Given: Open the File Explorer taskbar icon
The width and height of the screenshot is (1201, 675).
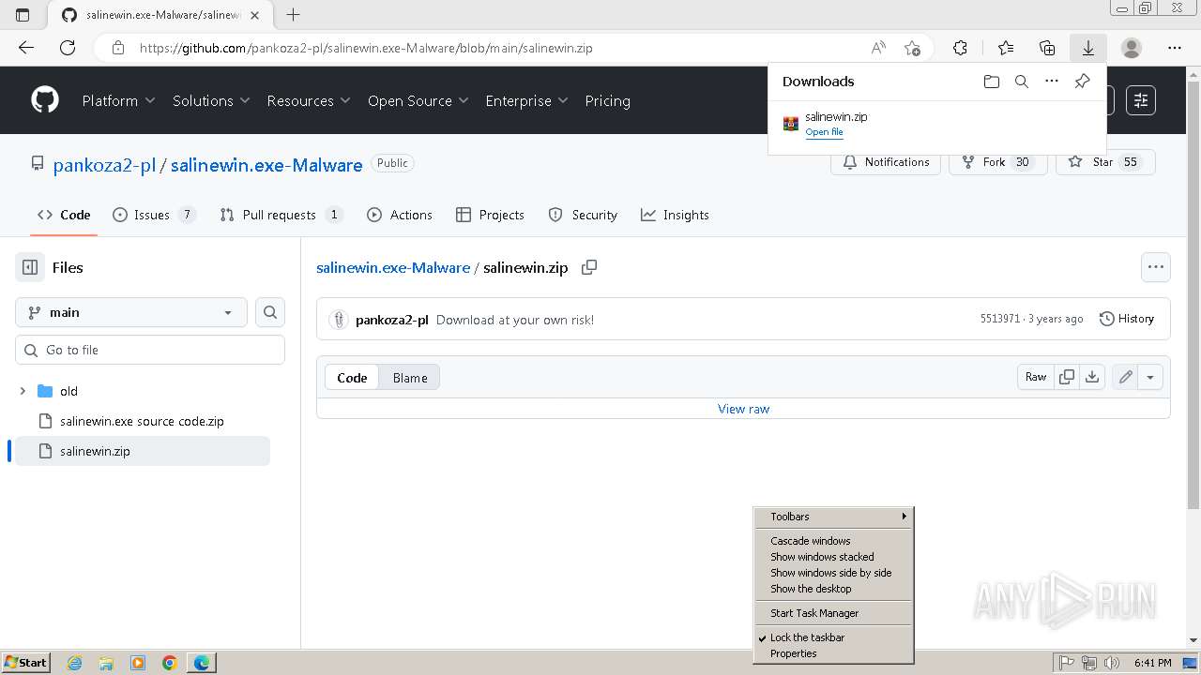Looking at the screenshot, I should 106,663.
